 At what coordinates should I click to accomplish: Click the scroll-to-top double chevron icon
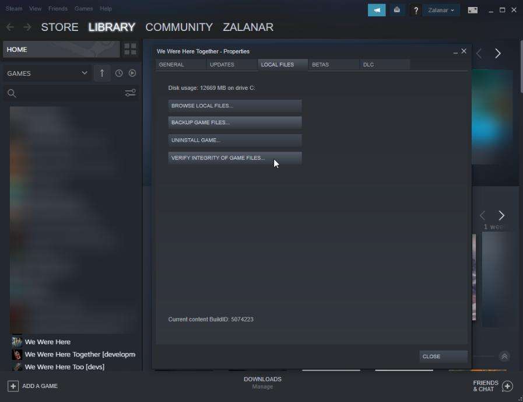point(504,356)
